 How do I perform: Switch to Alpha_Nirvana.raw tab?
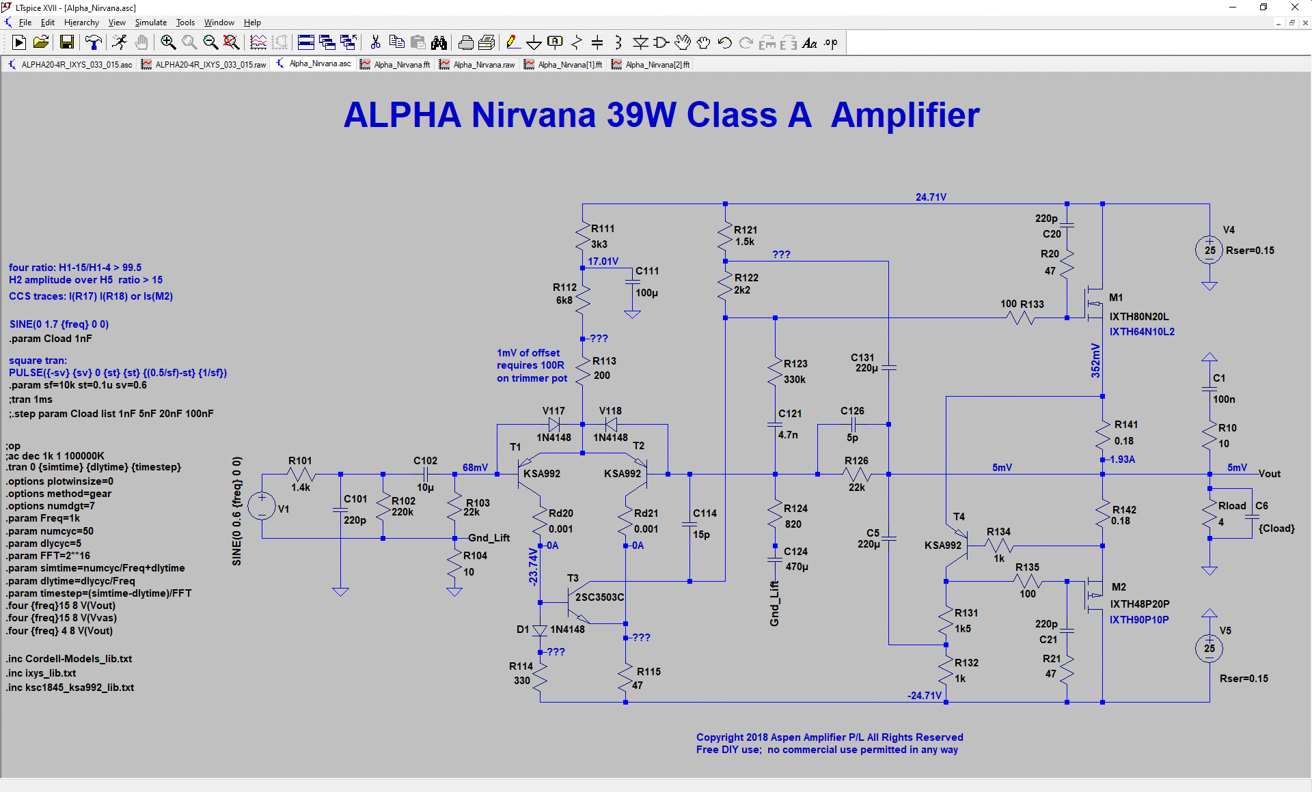click(478, 64)
